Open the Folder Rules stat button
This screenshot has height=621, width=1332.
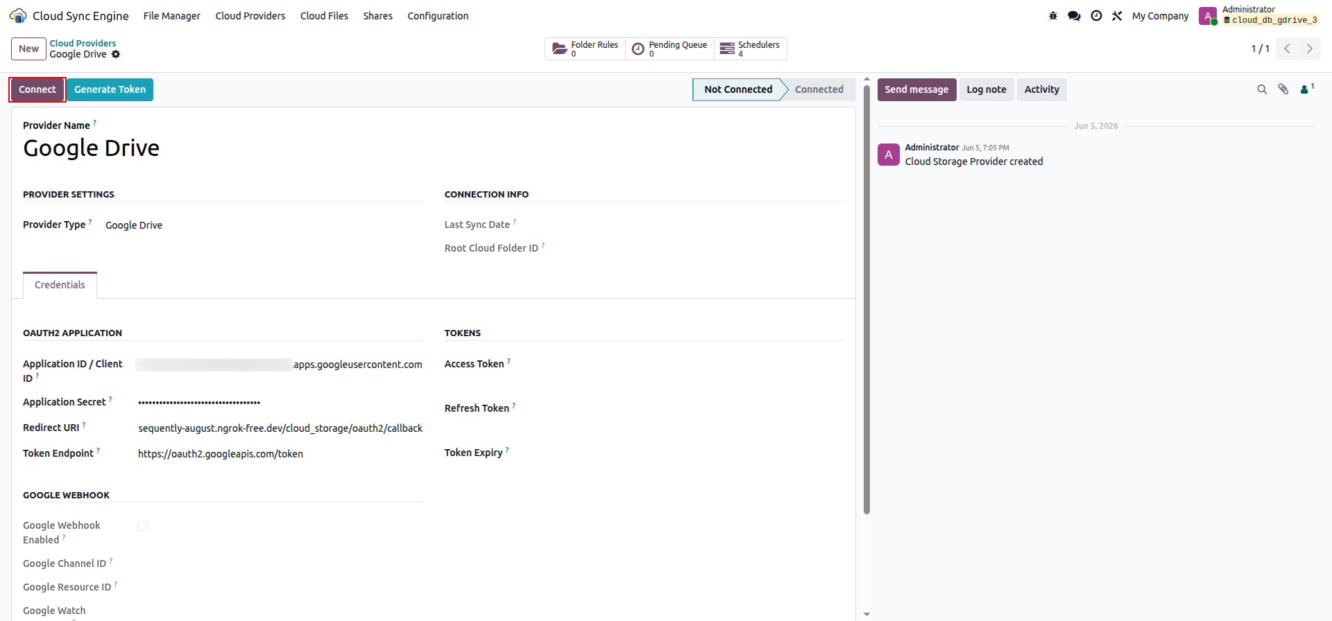(585, 49)
